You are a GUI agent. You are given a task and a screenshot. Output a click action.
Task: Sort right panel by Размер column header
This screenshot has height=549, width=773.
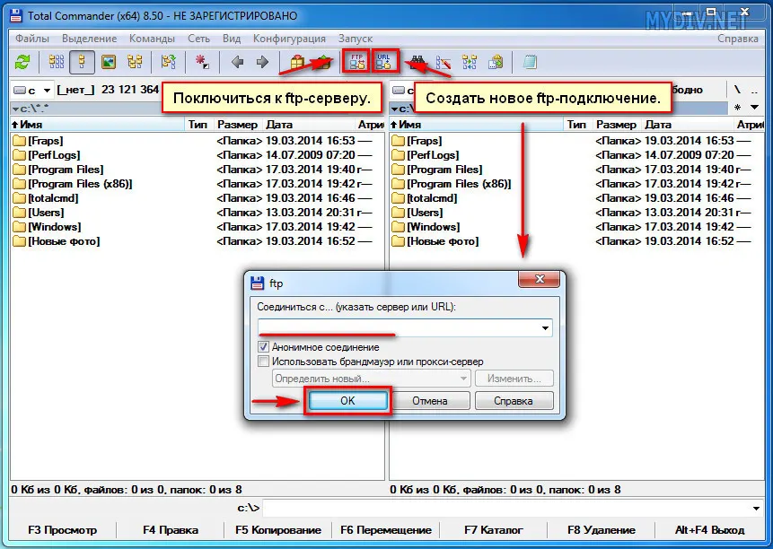coord(616,125)
